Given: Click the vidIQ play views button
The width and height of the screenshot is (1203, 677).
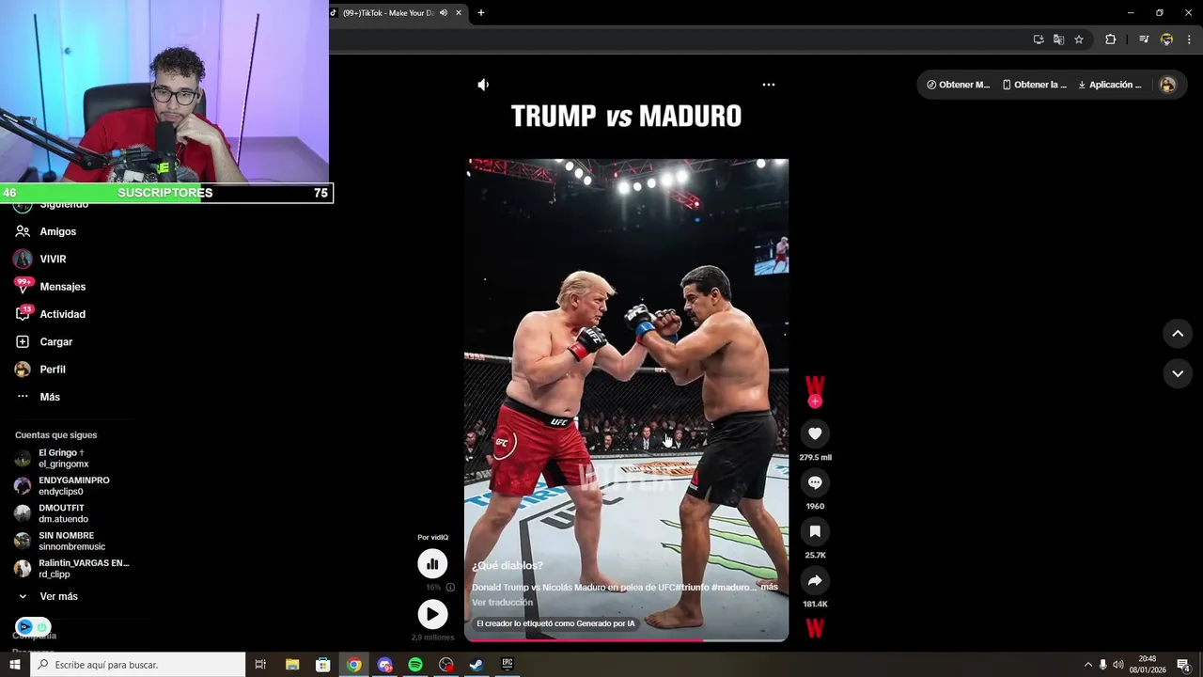Looking at the screenshot, I should [x=432, y=614].
